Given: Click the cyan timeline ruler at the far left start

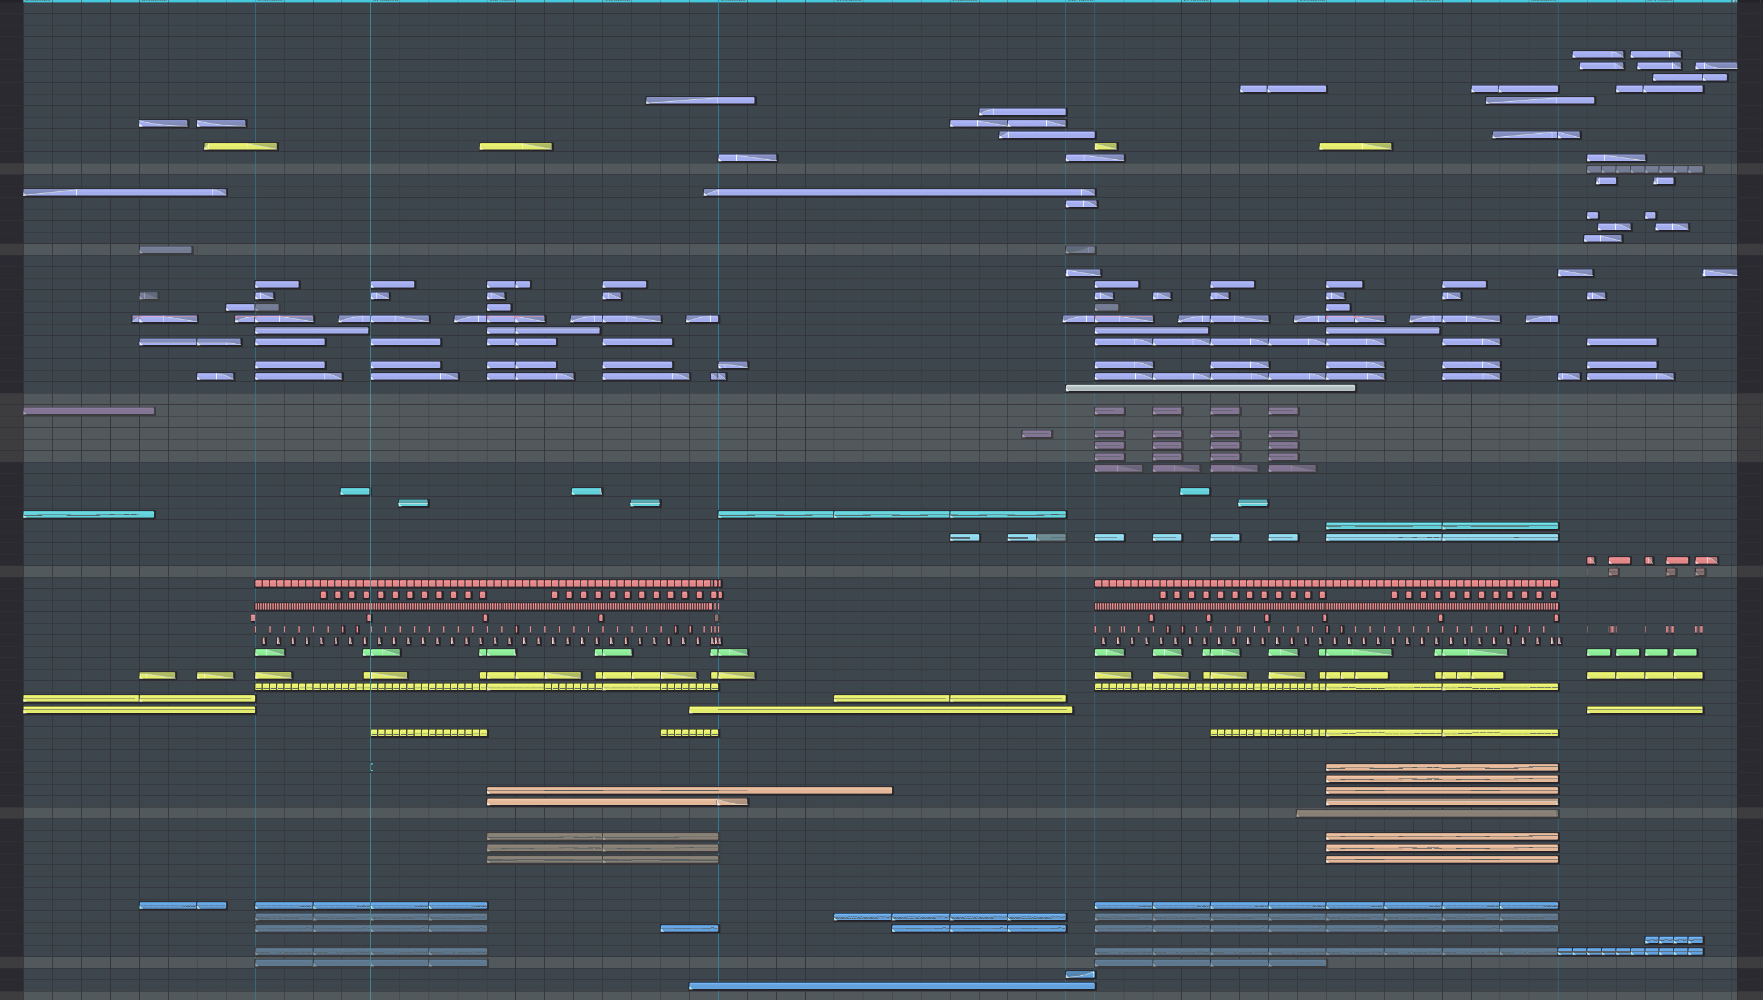Looking at the screenshot, I should coord(35,1).
